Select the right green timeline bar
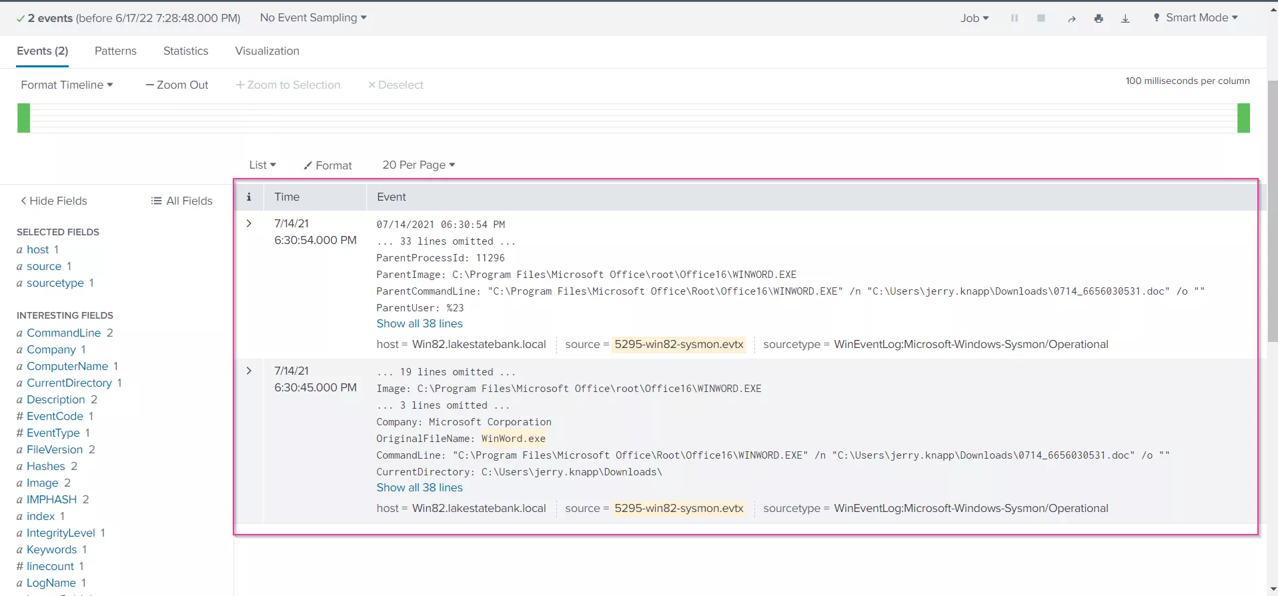Screen dimensions: 1278x596 [x=1243, y=118]
